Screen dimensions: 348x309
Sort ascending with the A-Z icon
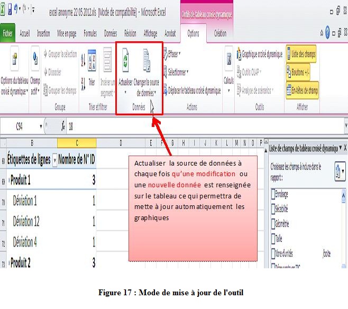pos(83,60)
